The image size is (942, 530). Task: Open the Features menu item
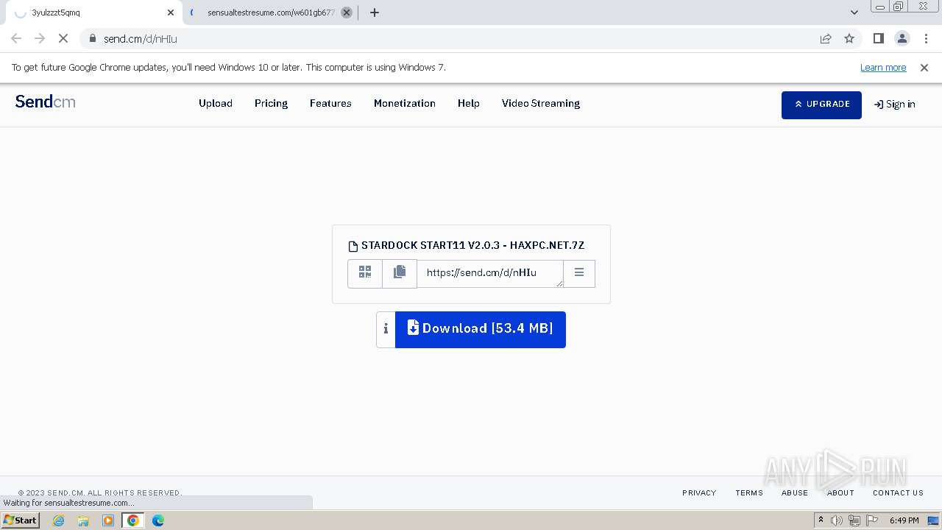330,103
